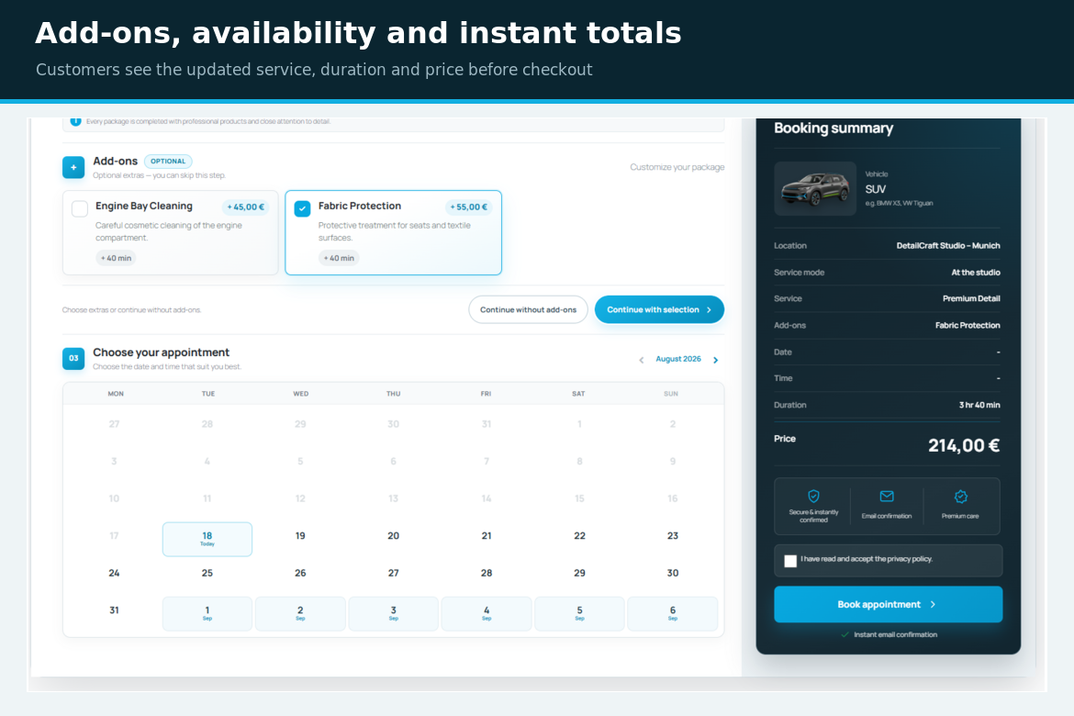The image size is (1074, 716).
Task: Click the plus icon beside Add-ons heading
Action: (73, 167)
